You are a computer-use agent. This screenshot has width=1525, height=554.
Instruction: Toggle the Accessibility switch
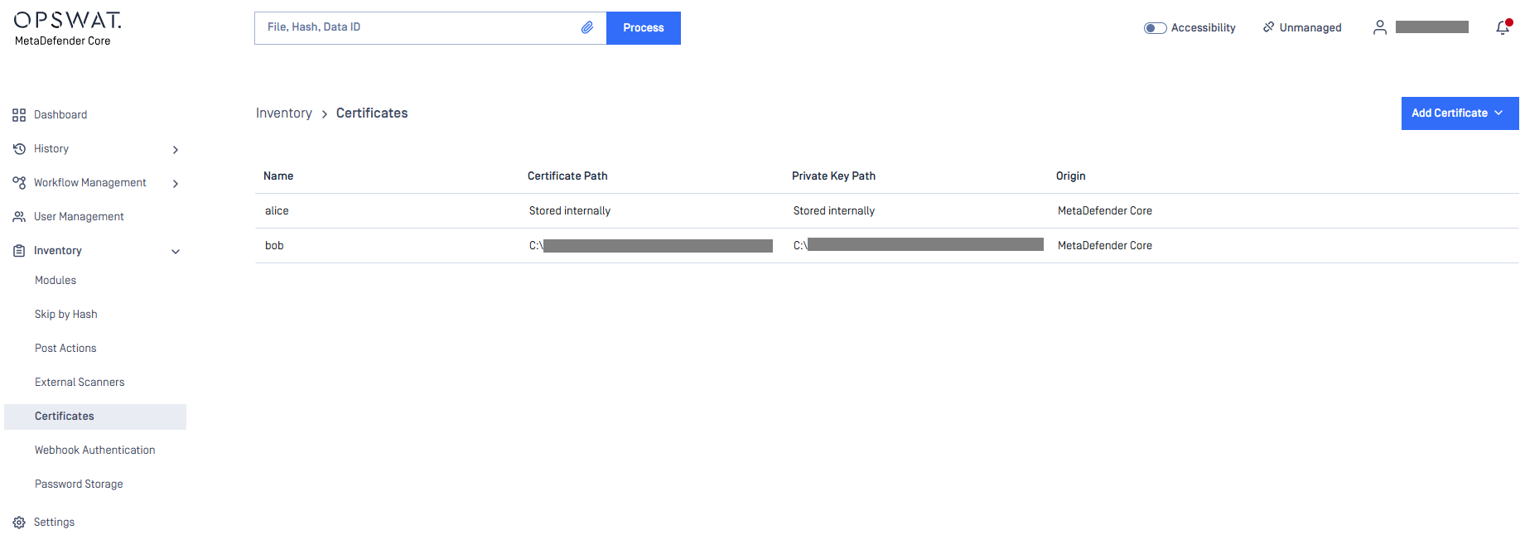point(1155,28)
